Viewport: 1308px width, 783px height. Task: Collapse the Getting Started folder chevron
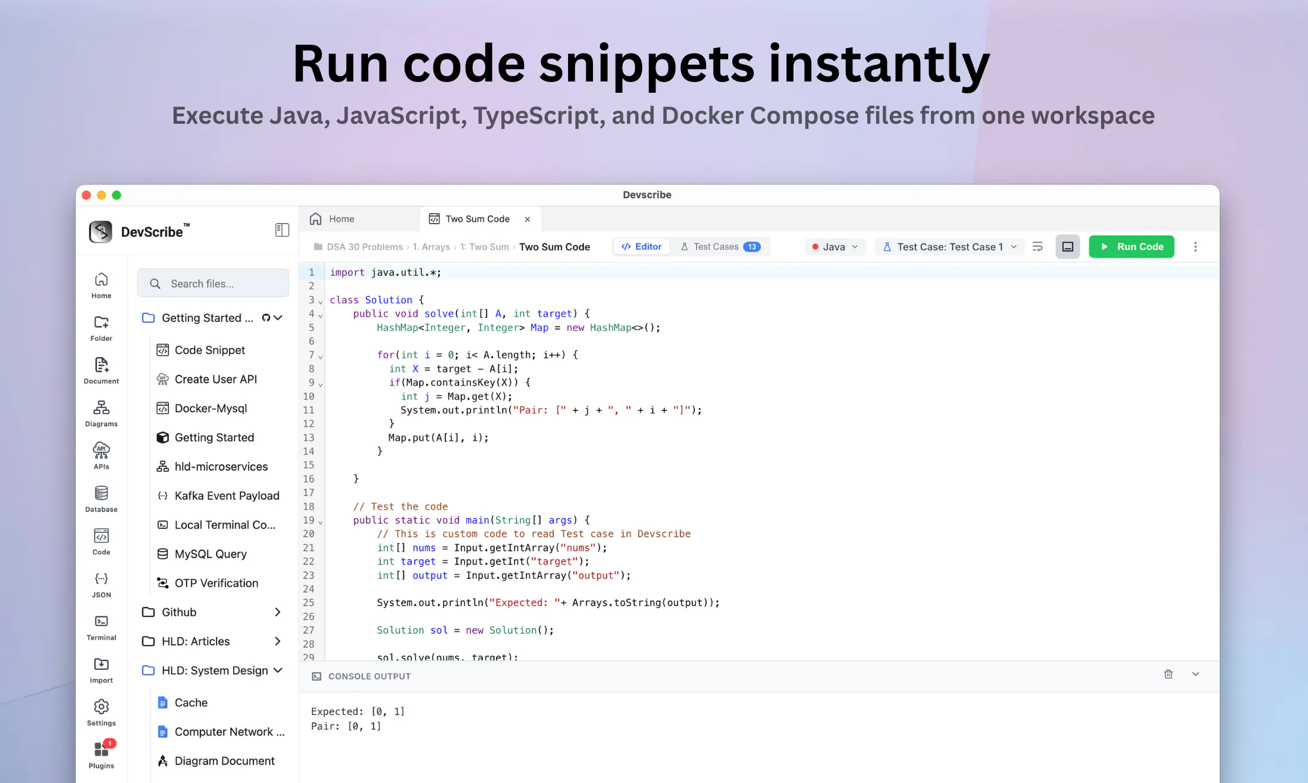(x=278, y=318)
